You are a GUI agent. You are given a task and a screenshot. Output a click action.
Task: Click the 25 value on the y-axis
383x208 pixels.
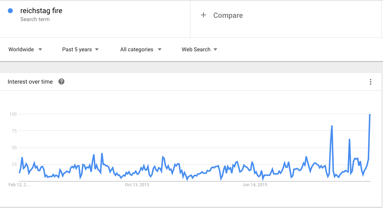coord(14,164)
